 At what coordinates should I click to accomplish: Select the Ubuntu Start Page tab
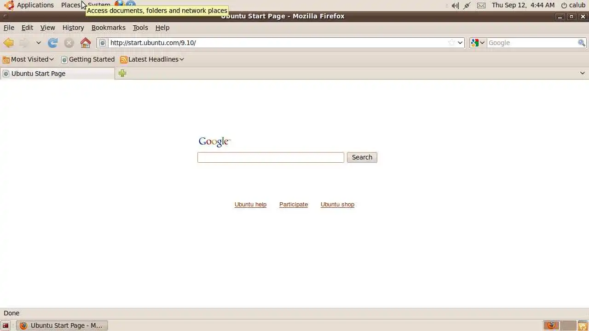point(57,74)
